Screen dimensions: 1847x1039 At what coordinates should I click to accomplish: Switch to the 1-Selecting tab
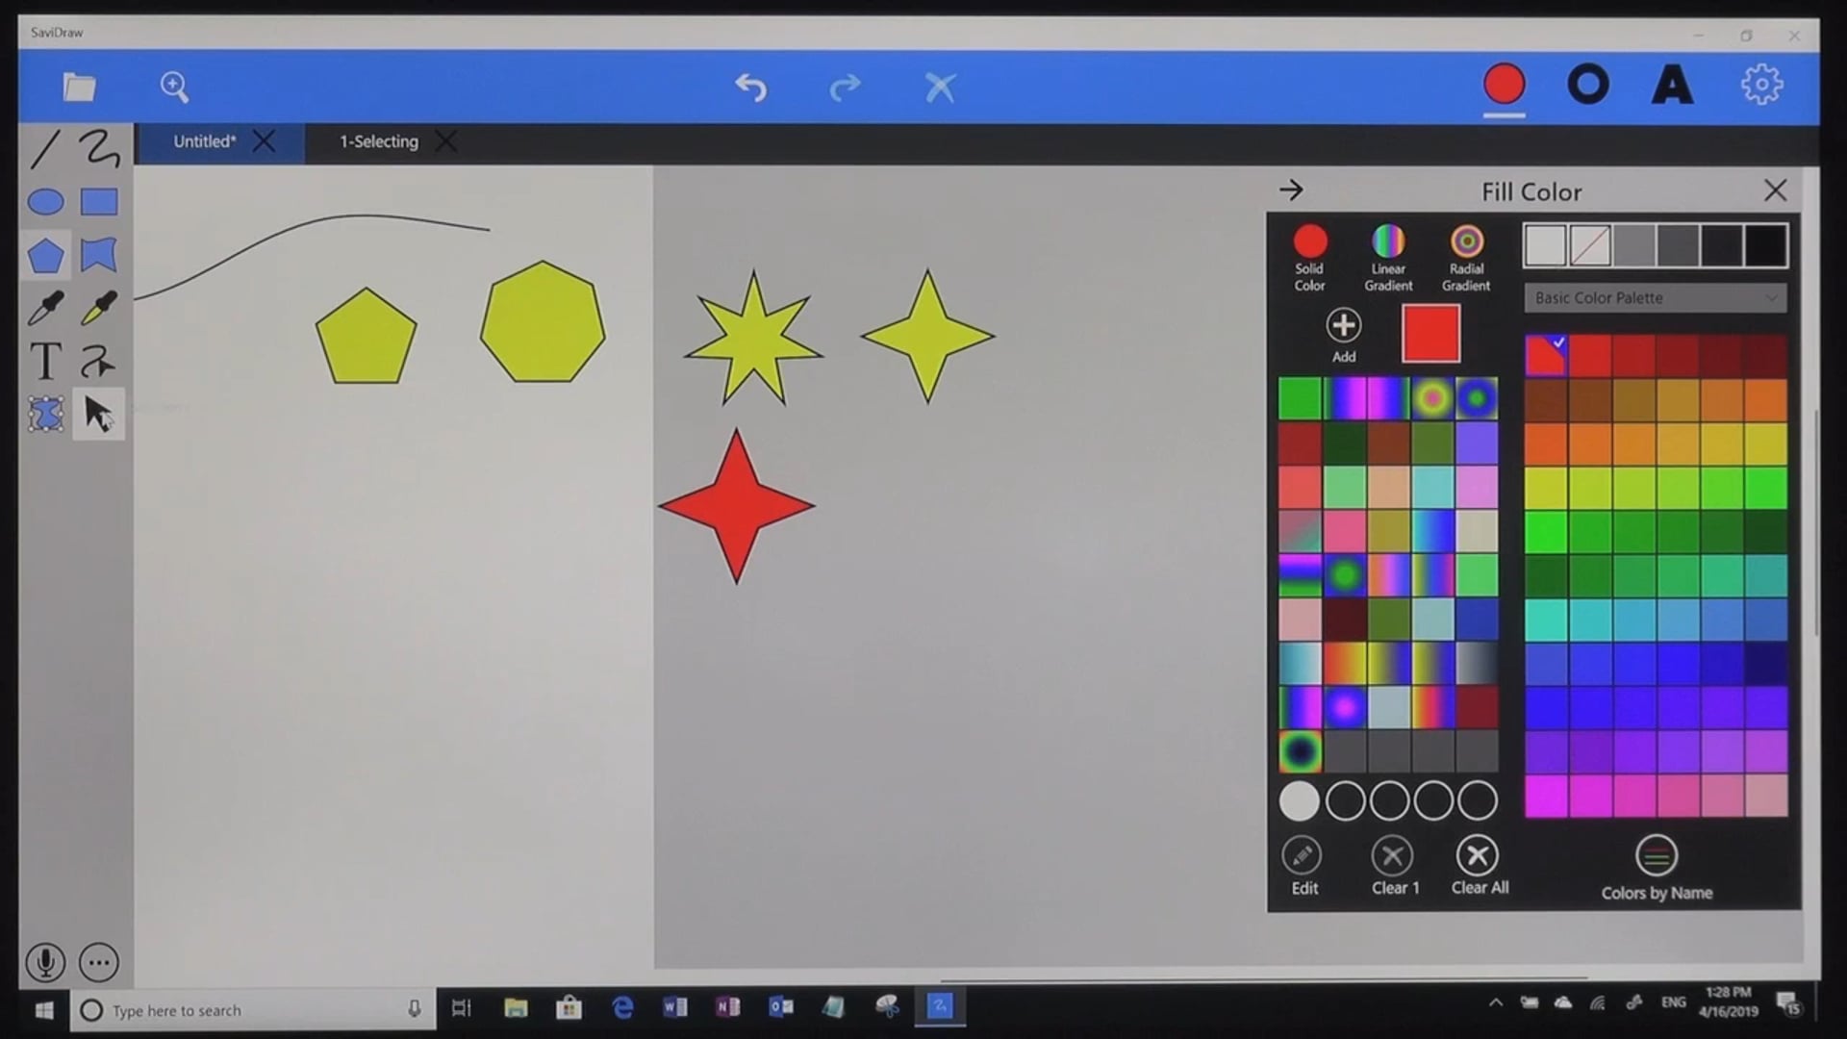point(379,142)
